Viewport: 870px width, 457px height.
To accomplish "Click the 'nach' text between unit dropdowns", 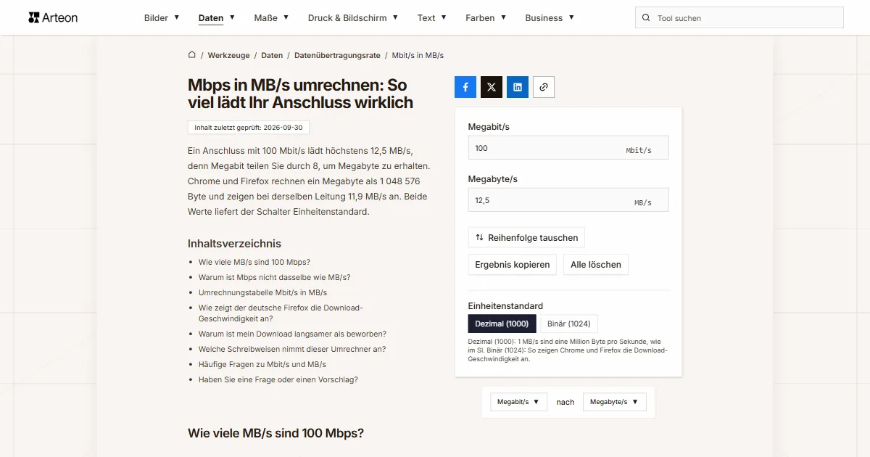I will click(x=565, y=402).
